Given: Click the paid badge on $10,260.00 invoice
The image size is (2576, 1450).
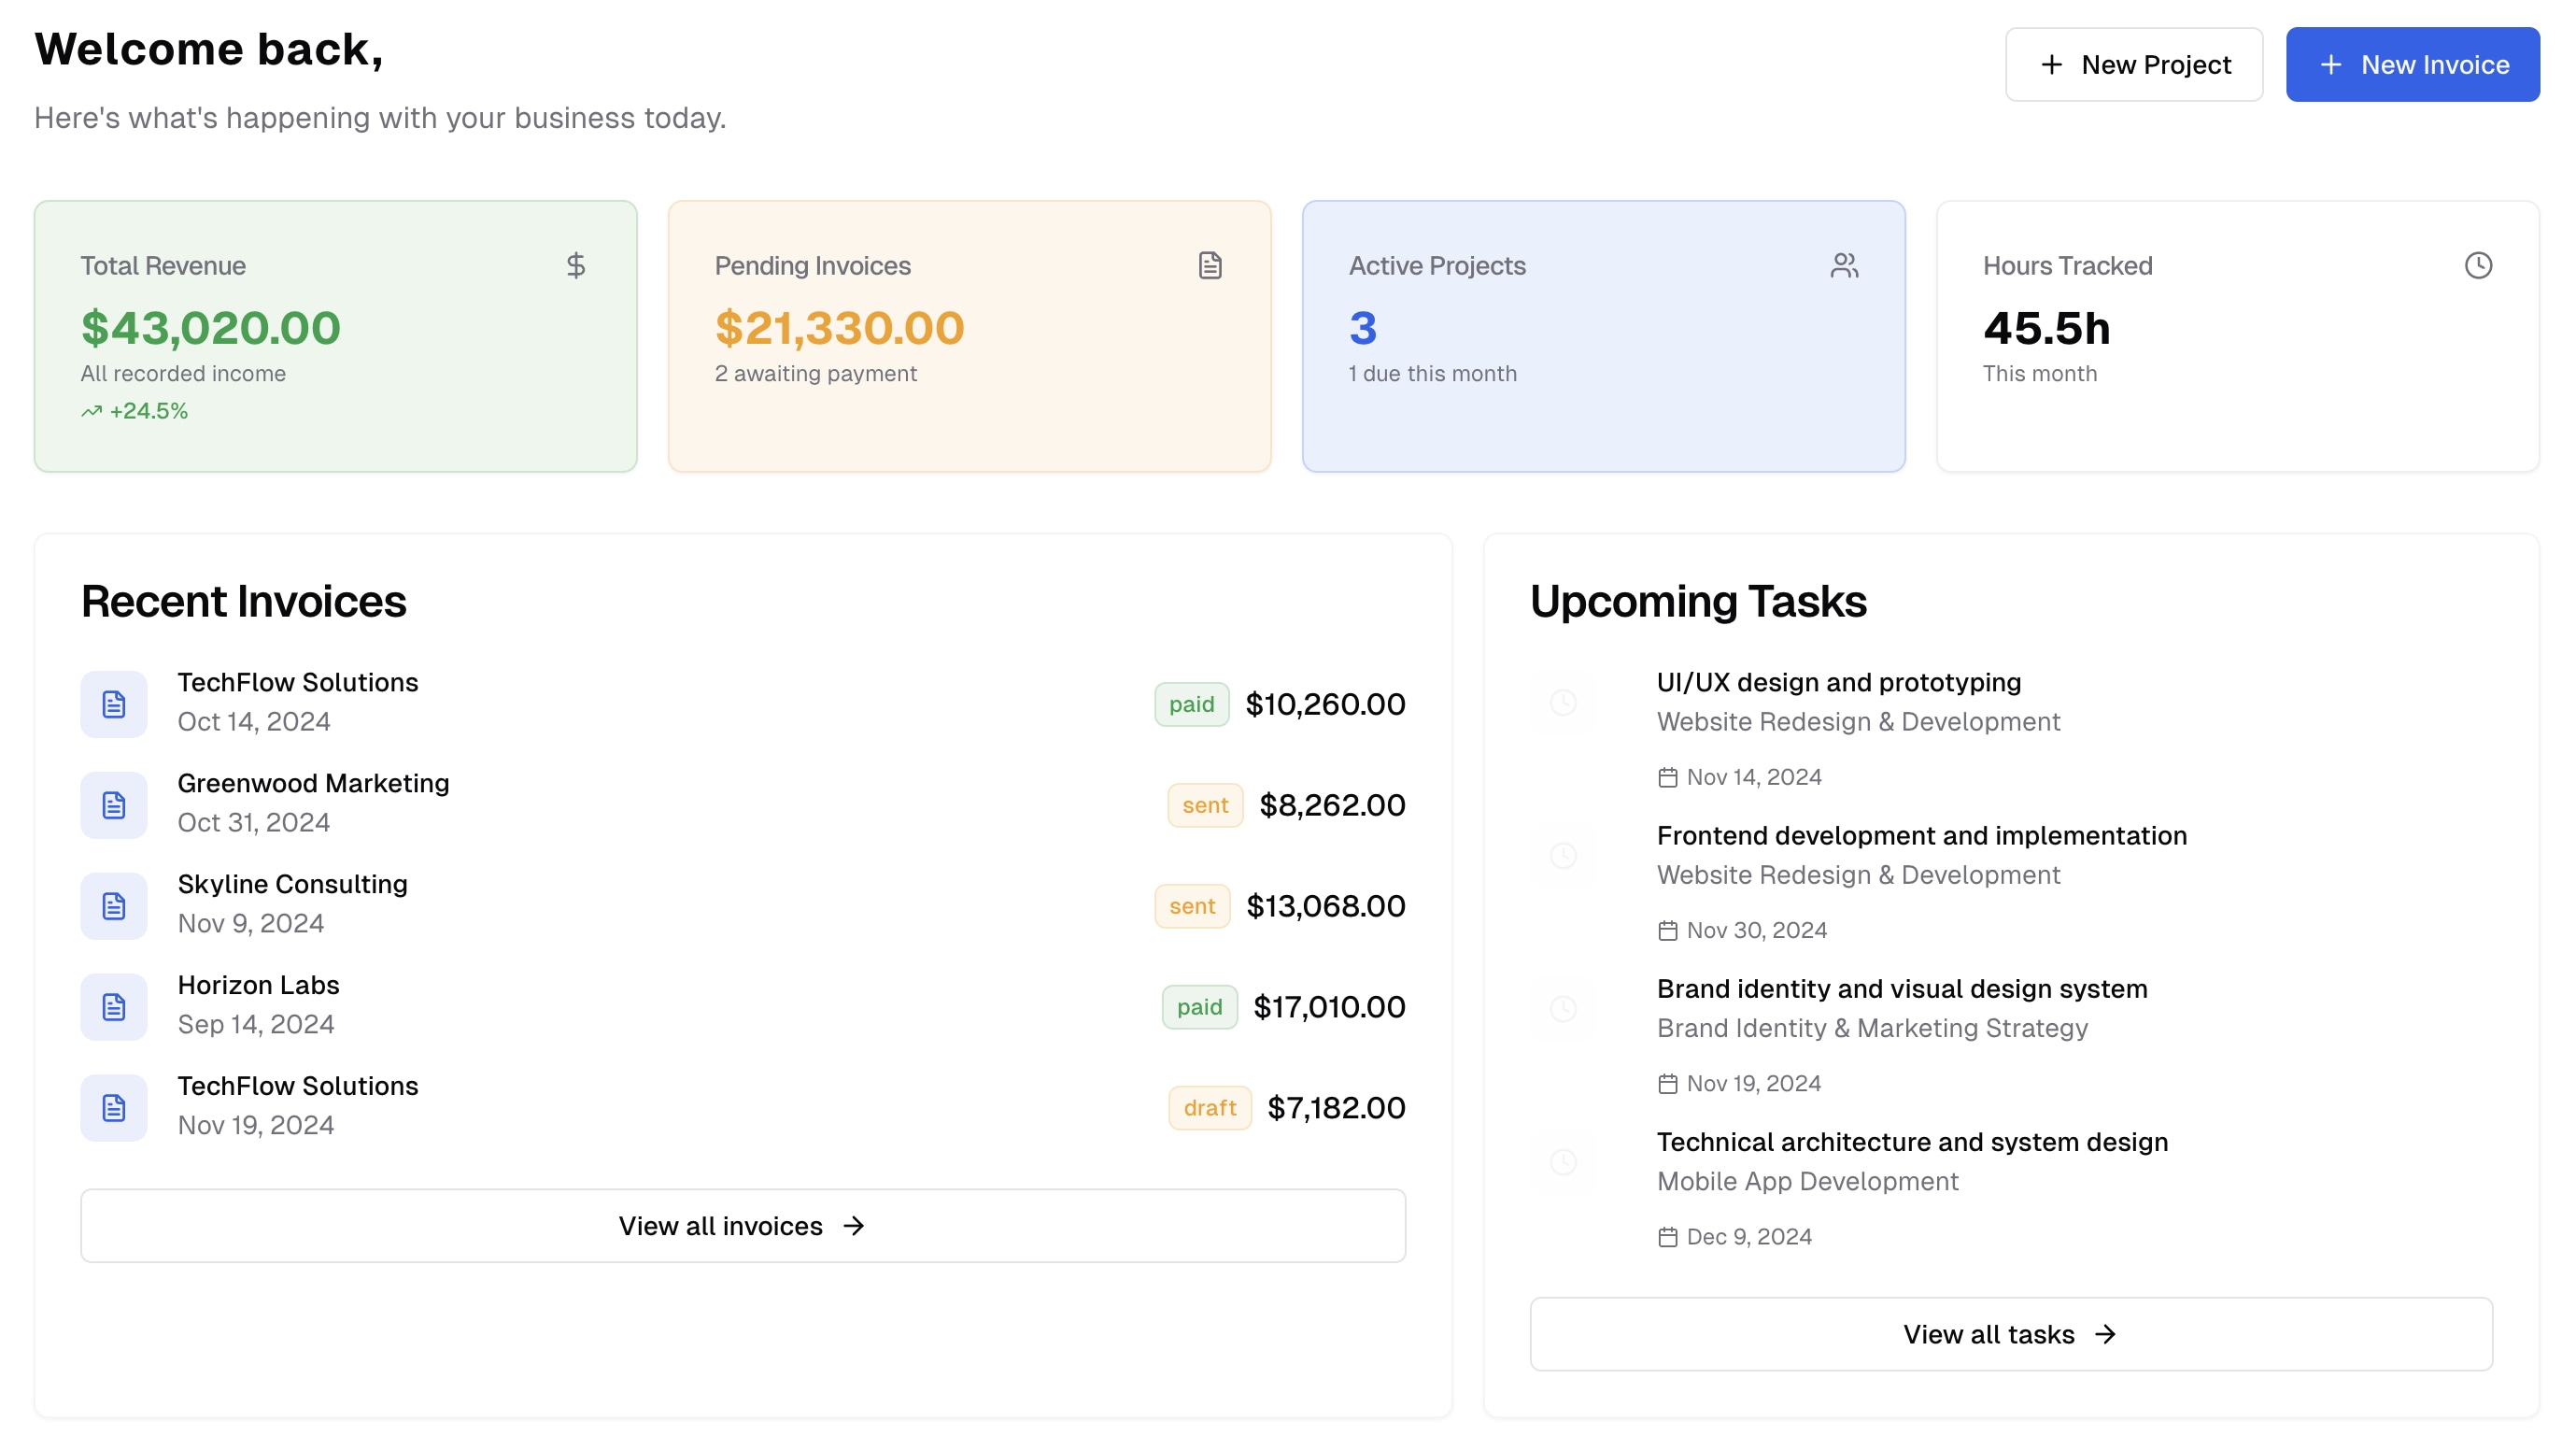Looking at the screenshot, I should 1191,704.
